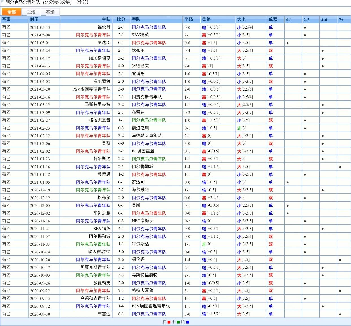Click the 6-0 score of the 奥斯 match
Screen dimensions: 351x326
(x=121, y=143)
